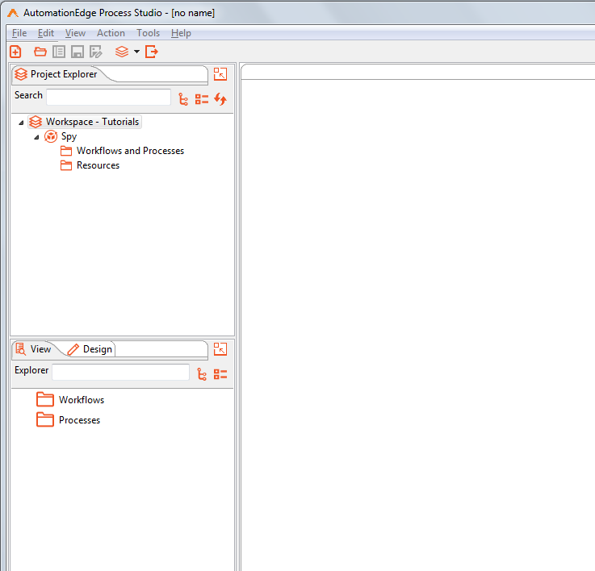Open the Tools menu
The width and height of the screenshot is (595, 571).
click(x=148, y=33)
